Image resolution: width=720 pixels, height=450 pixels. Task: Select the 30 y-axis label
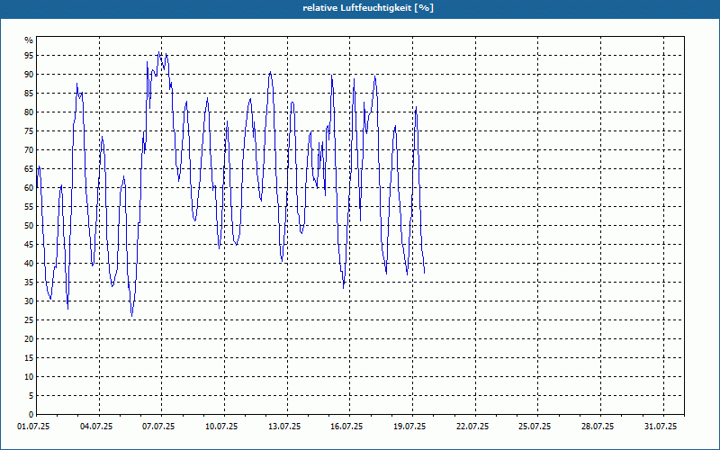29,301
